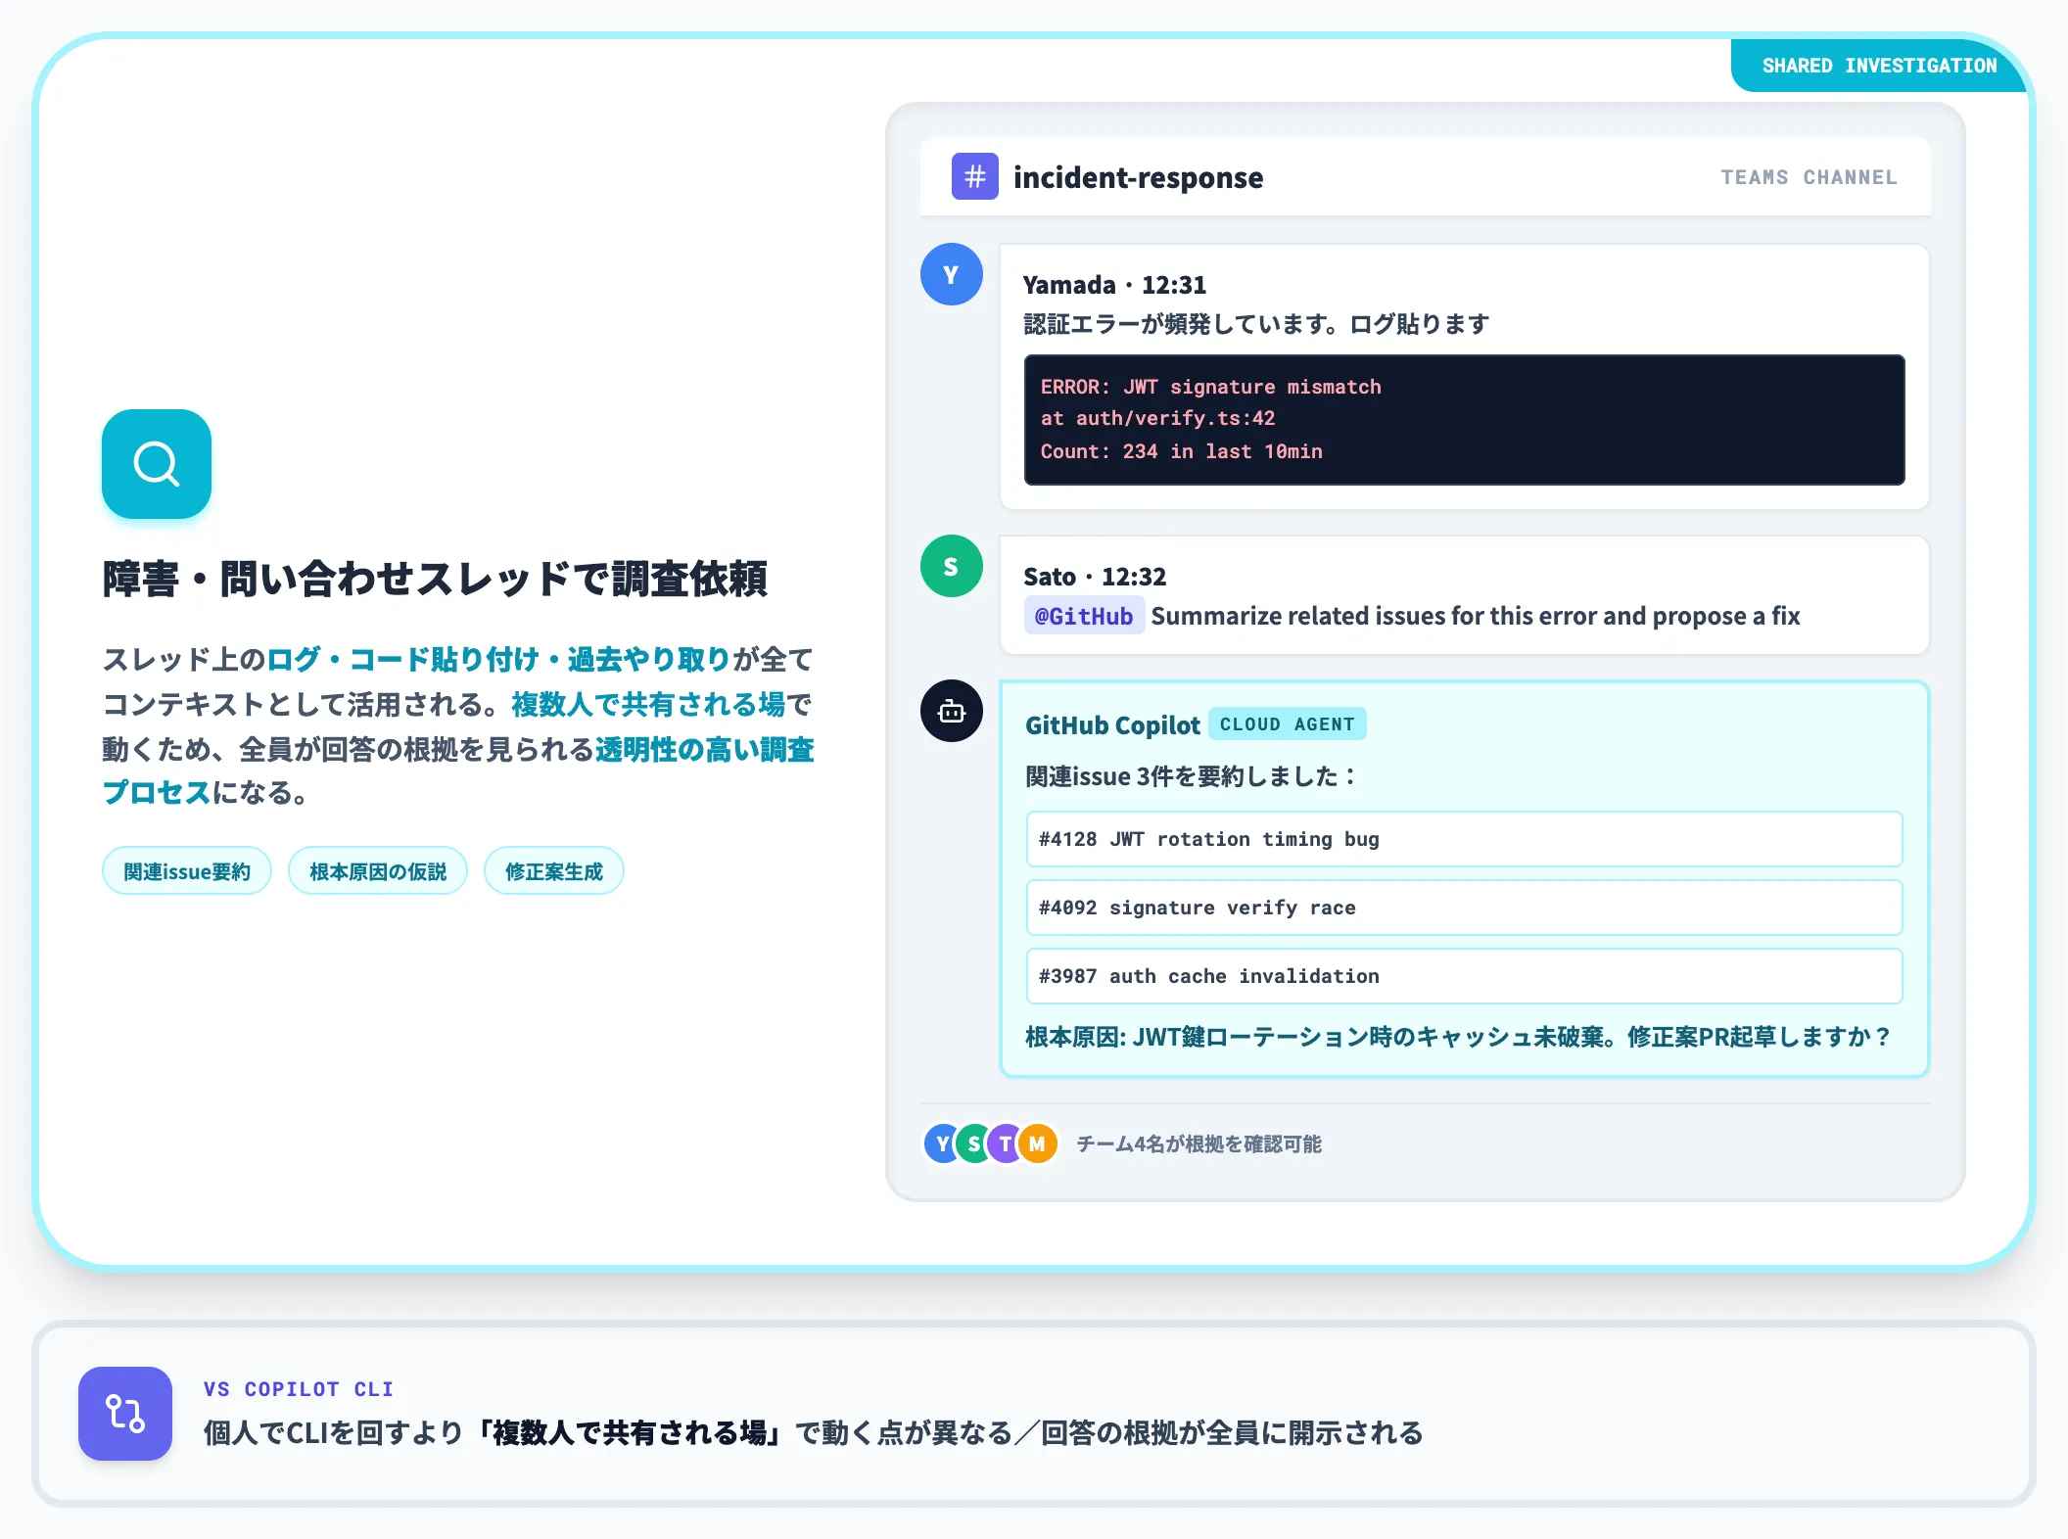The height and width of the screenshot is (1539, 2068).
Task: Click the SHARED INVESTIGATION badge
Action: pyautogui.click(x=1878, y=66)
